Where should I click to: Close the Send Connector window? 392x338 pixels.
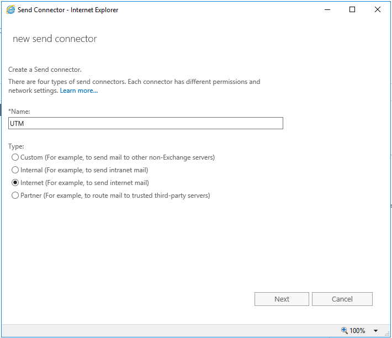(378, 10)
